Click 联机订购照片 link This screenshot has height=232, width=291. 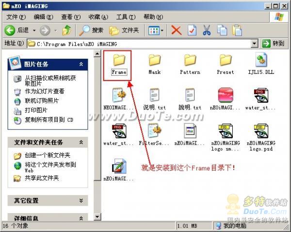(x=42, y=100)
